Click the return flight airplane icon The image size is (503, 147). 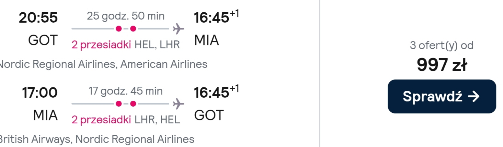tap(178, 103)
